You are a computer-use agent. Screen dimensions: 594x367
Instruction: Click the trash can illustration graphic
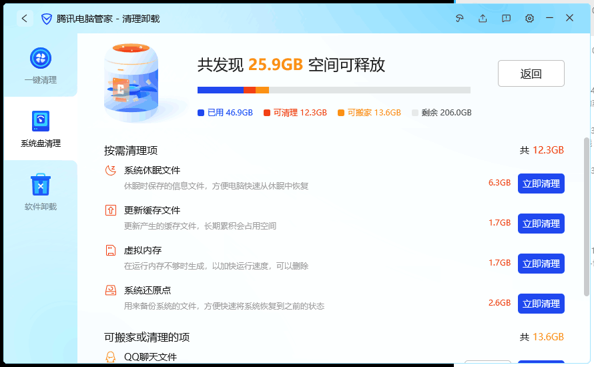click(131, 83)
